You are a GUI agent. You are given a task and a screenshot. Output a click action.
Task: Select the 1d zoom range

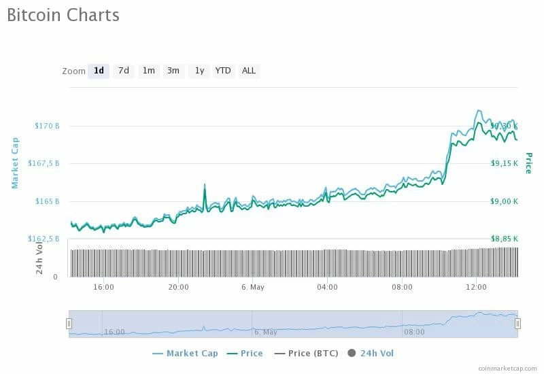coord(99,71)
